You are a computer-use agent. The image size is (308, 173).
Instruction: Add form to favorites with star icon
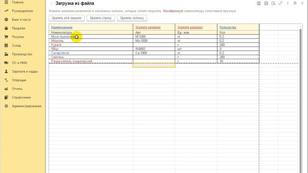tap(51, 3)
